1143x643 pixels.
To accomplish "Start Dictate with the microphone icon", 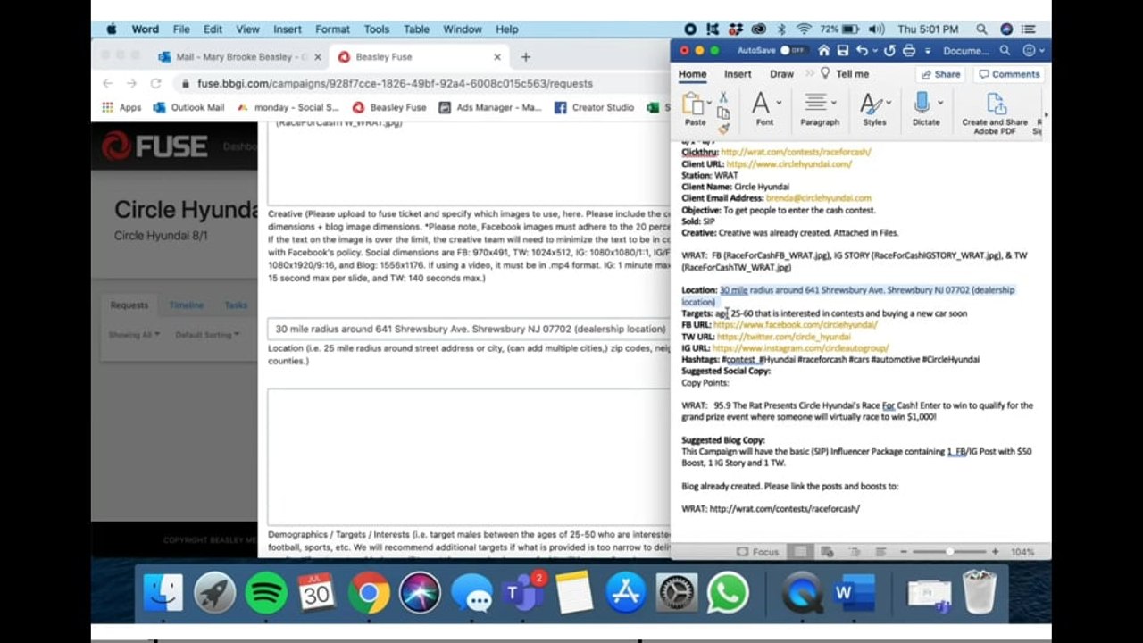I will coord(922,104).
